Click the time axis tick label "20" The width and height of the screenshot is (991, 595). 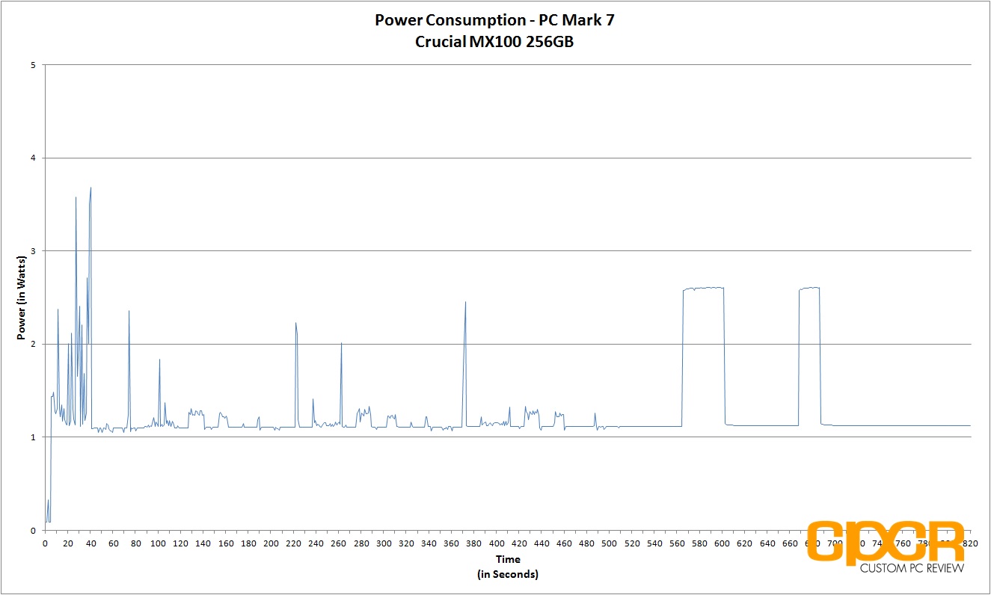click(68, 543)
